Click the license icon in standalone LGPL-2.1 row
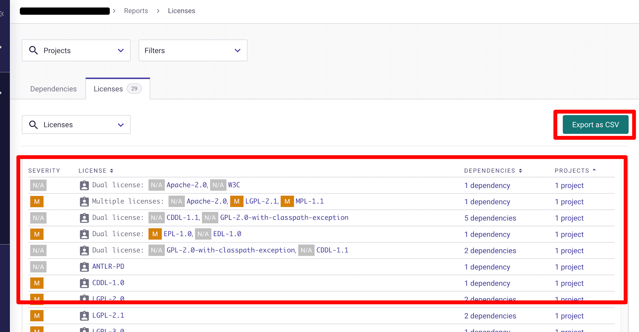Viewport: 639px width, 332px height. coord(84,315)
